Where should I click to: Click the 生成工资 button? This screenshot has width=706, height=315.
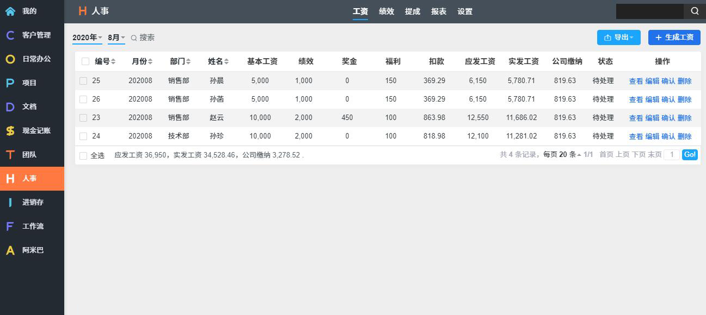tap(674, 37)
